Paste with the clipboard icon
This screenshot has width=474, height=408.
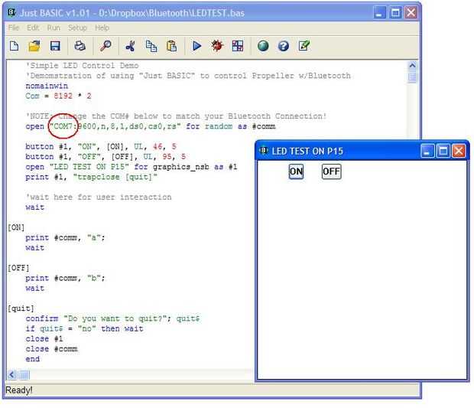coord(171,46)
